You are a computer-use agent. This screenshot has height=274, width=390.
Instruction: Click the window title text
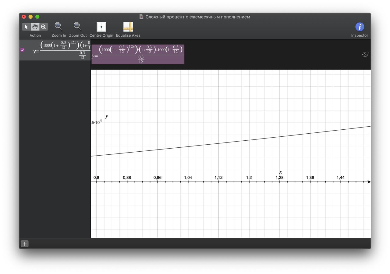tap(198, 17)
